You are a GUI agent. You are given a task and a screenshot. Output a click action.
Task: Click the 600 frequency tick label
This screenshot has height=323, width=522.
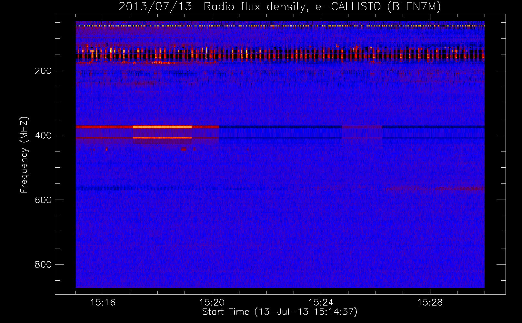[x=43, y=200]
